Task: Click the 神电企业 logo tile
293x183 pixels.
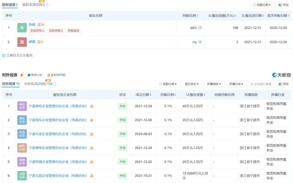Action: 22,148
